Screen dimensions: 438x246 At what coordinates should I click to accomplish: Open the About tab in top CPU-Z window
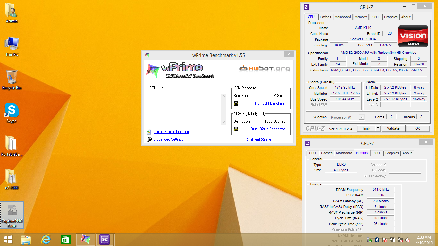[x=406, y=17]
